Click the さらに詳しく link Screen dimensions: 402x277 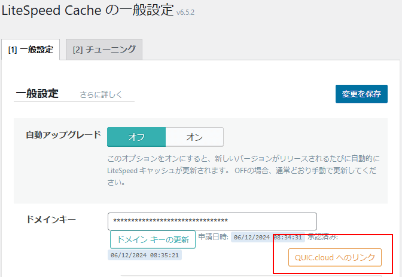point(100,94)
